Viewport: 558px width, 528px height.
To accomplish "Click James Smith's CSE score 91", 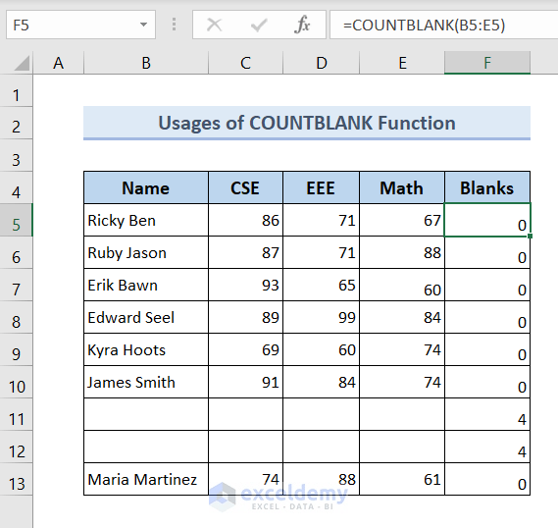I will (245, 382).
